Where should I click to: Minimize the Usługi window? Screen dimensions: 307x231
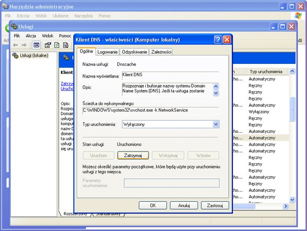point(273,27)
